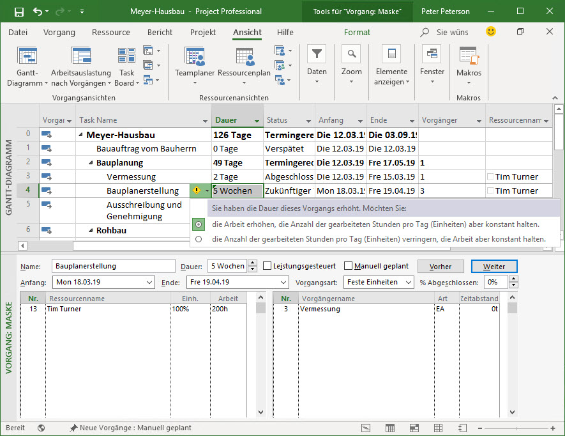Collapse the Meyer-Hausbau summary task
565x436 pixels.
(x=80, y=135)
